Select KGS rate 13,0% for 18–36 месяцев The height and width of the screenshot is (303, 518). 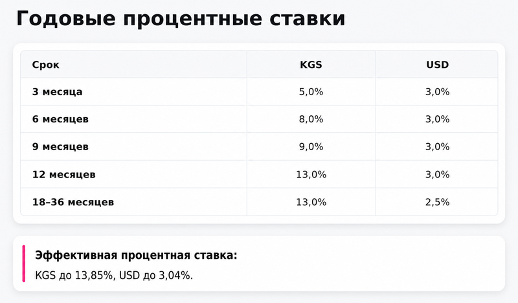click(311, 202)
